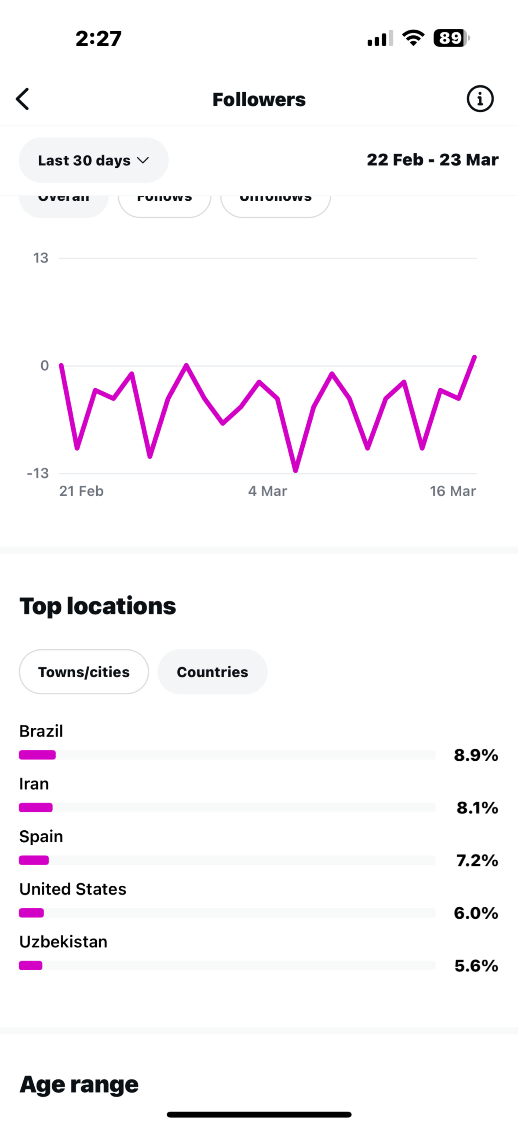Image resolution: width=518 pixels, height=1127 pixels.
Task: Tap the battery indicator icon
Action: click(451, 38)
